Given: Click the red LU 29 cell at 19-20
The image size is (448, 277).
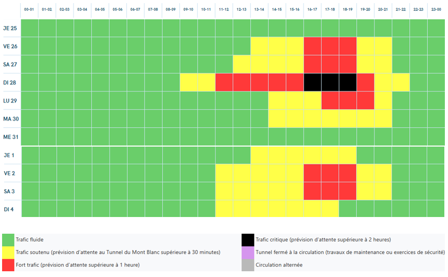Looking at the screenshot, I should 365,100.
